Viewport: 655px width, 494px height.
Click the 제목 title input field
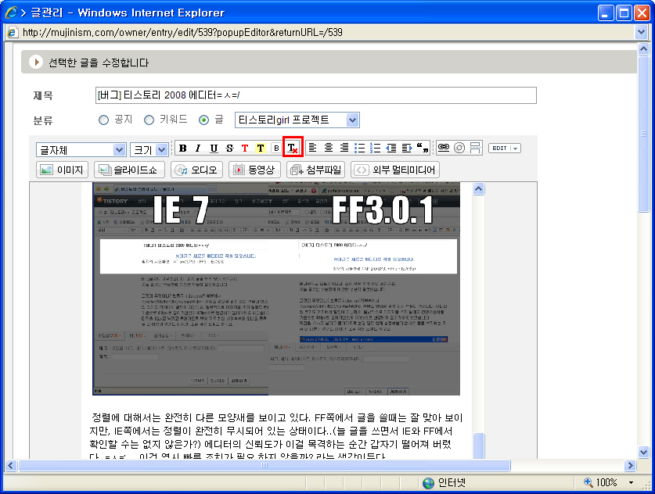(316, 95)
